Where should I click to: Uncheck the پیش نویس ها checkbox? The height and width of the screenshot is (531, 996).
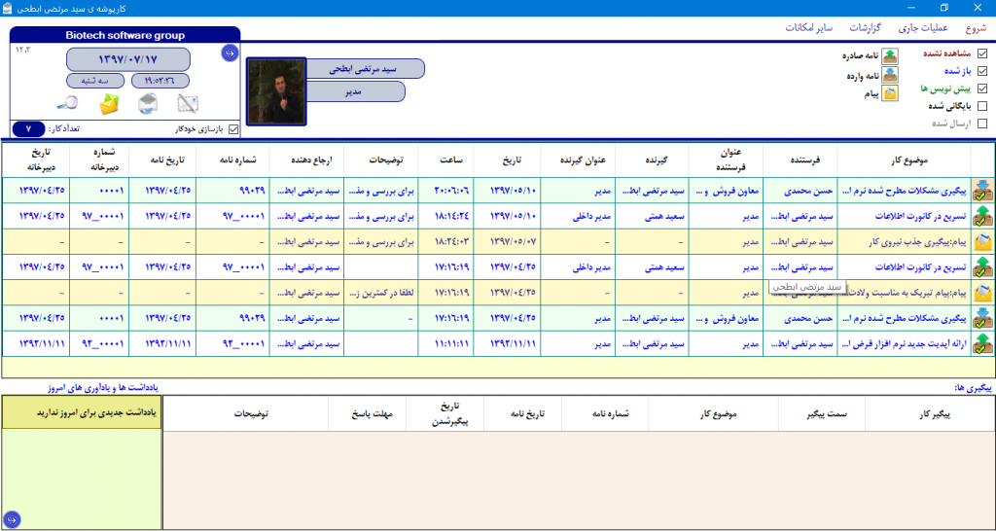(981, 88)
